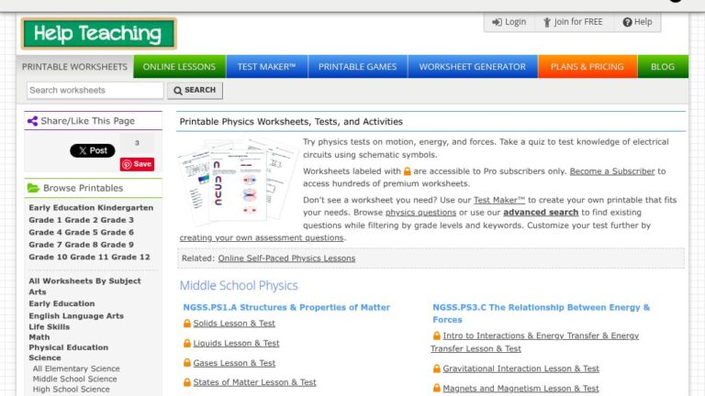Open Gases Lesson & Test
Image resolution: width=705 pixels, height=396 pixels.
point(234,363)
